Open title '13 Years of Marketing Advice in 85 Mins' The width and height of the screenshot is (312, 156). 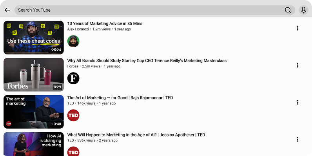pyautogui.click(x=105, y=23)
